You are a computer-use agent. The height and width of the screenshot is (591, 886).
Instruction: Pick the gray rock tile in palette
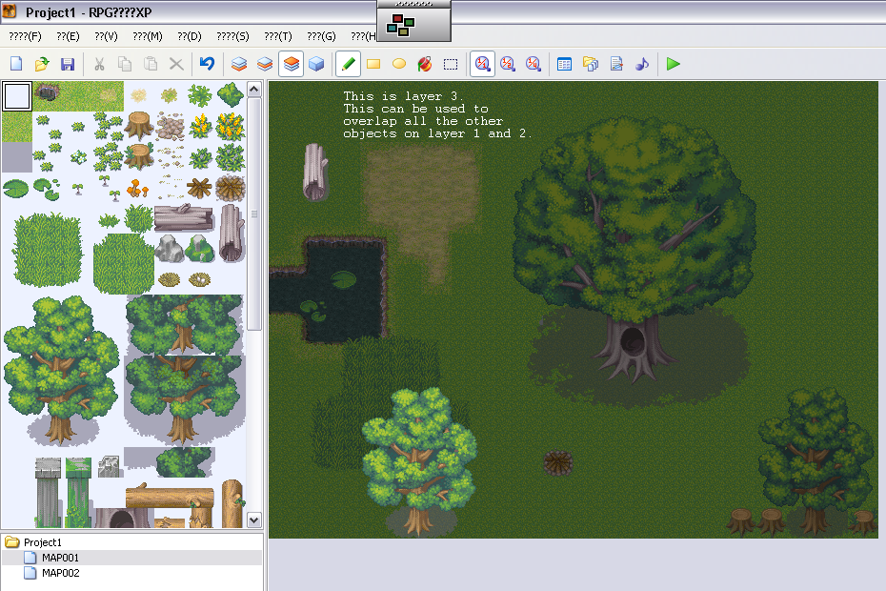pyautogui.click(x=169, y=249)
